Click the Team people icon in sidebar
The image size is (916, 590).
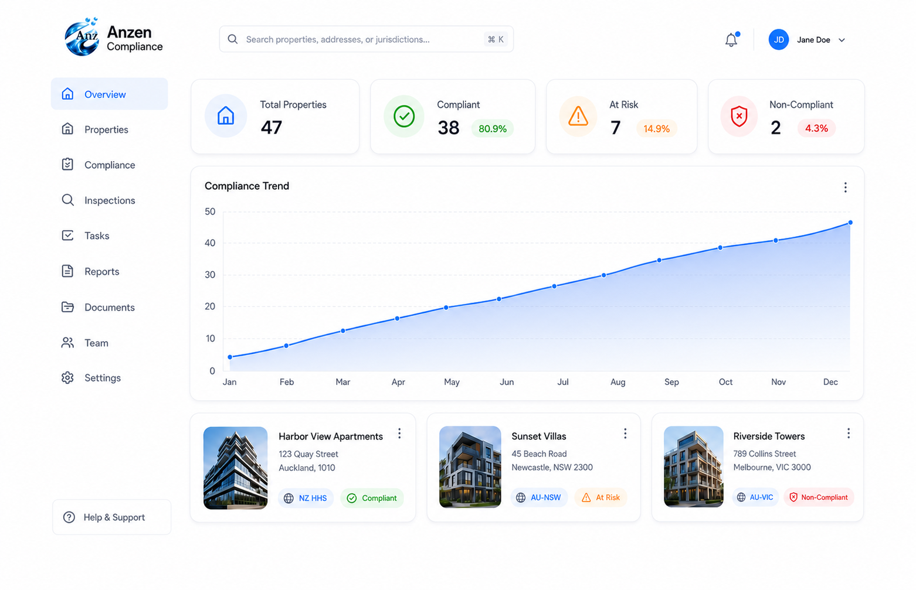click(67, 343)
